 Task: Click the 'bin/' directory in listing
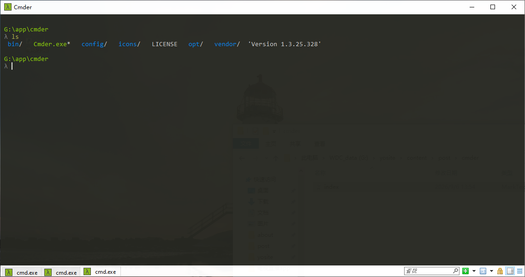tap(15, 44)
